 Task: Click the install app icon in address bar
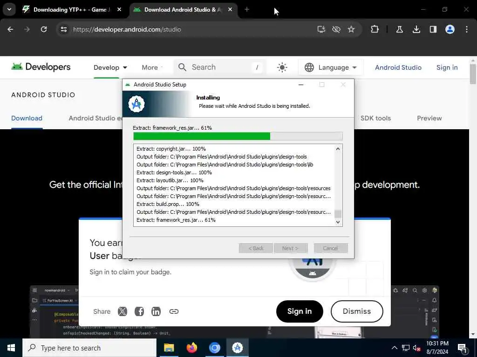321,29
